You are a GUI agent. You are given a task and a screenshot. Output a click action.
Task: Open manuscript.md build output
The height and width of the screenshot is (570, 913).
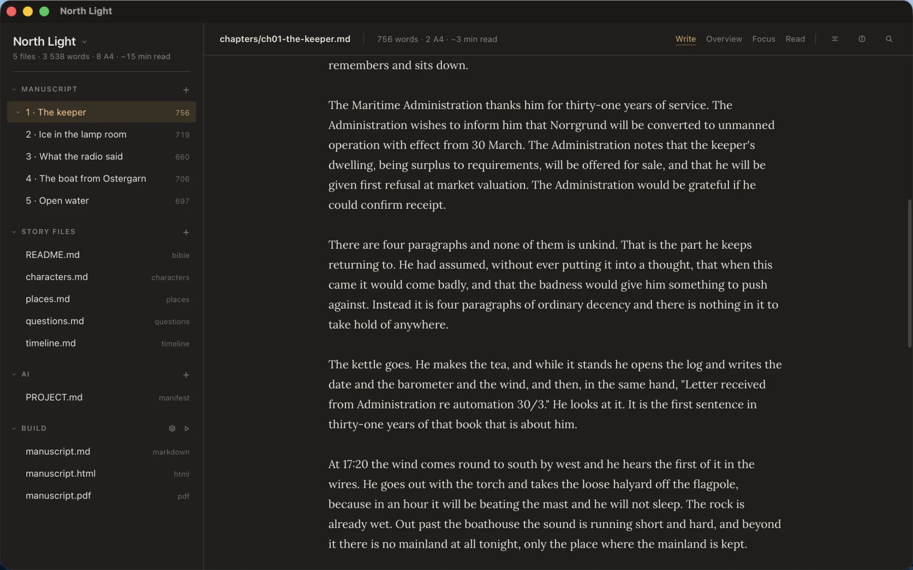[x=101, y=451]
